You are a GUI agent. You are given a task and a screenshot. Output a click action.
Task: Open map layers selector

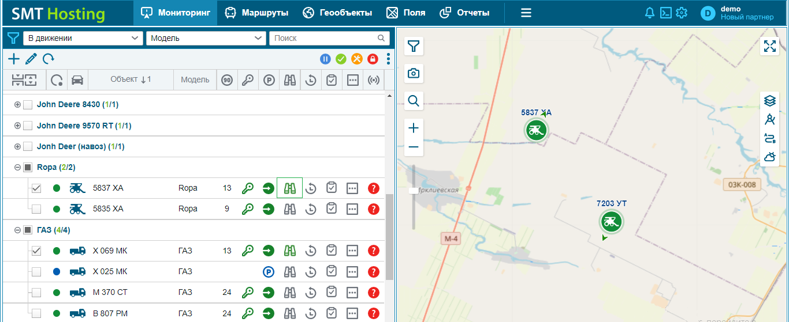pyautogui.click(x=769, y=101)
